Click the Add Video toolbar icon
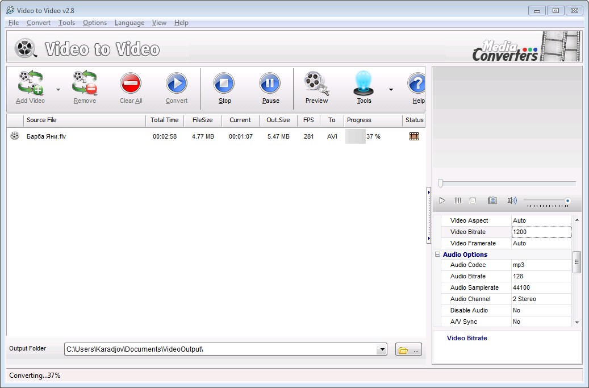The height and width of the screenshot is (388, 589). (x=30, y=84)
